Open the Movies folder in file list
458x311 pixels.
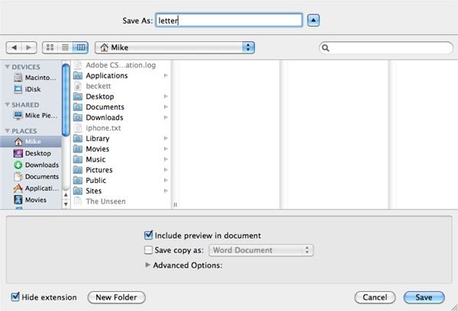click(121, 149)
